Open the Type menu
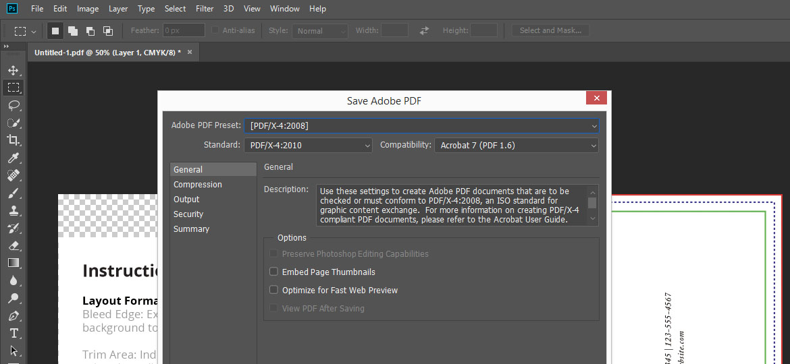 click(146, 9)
